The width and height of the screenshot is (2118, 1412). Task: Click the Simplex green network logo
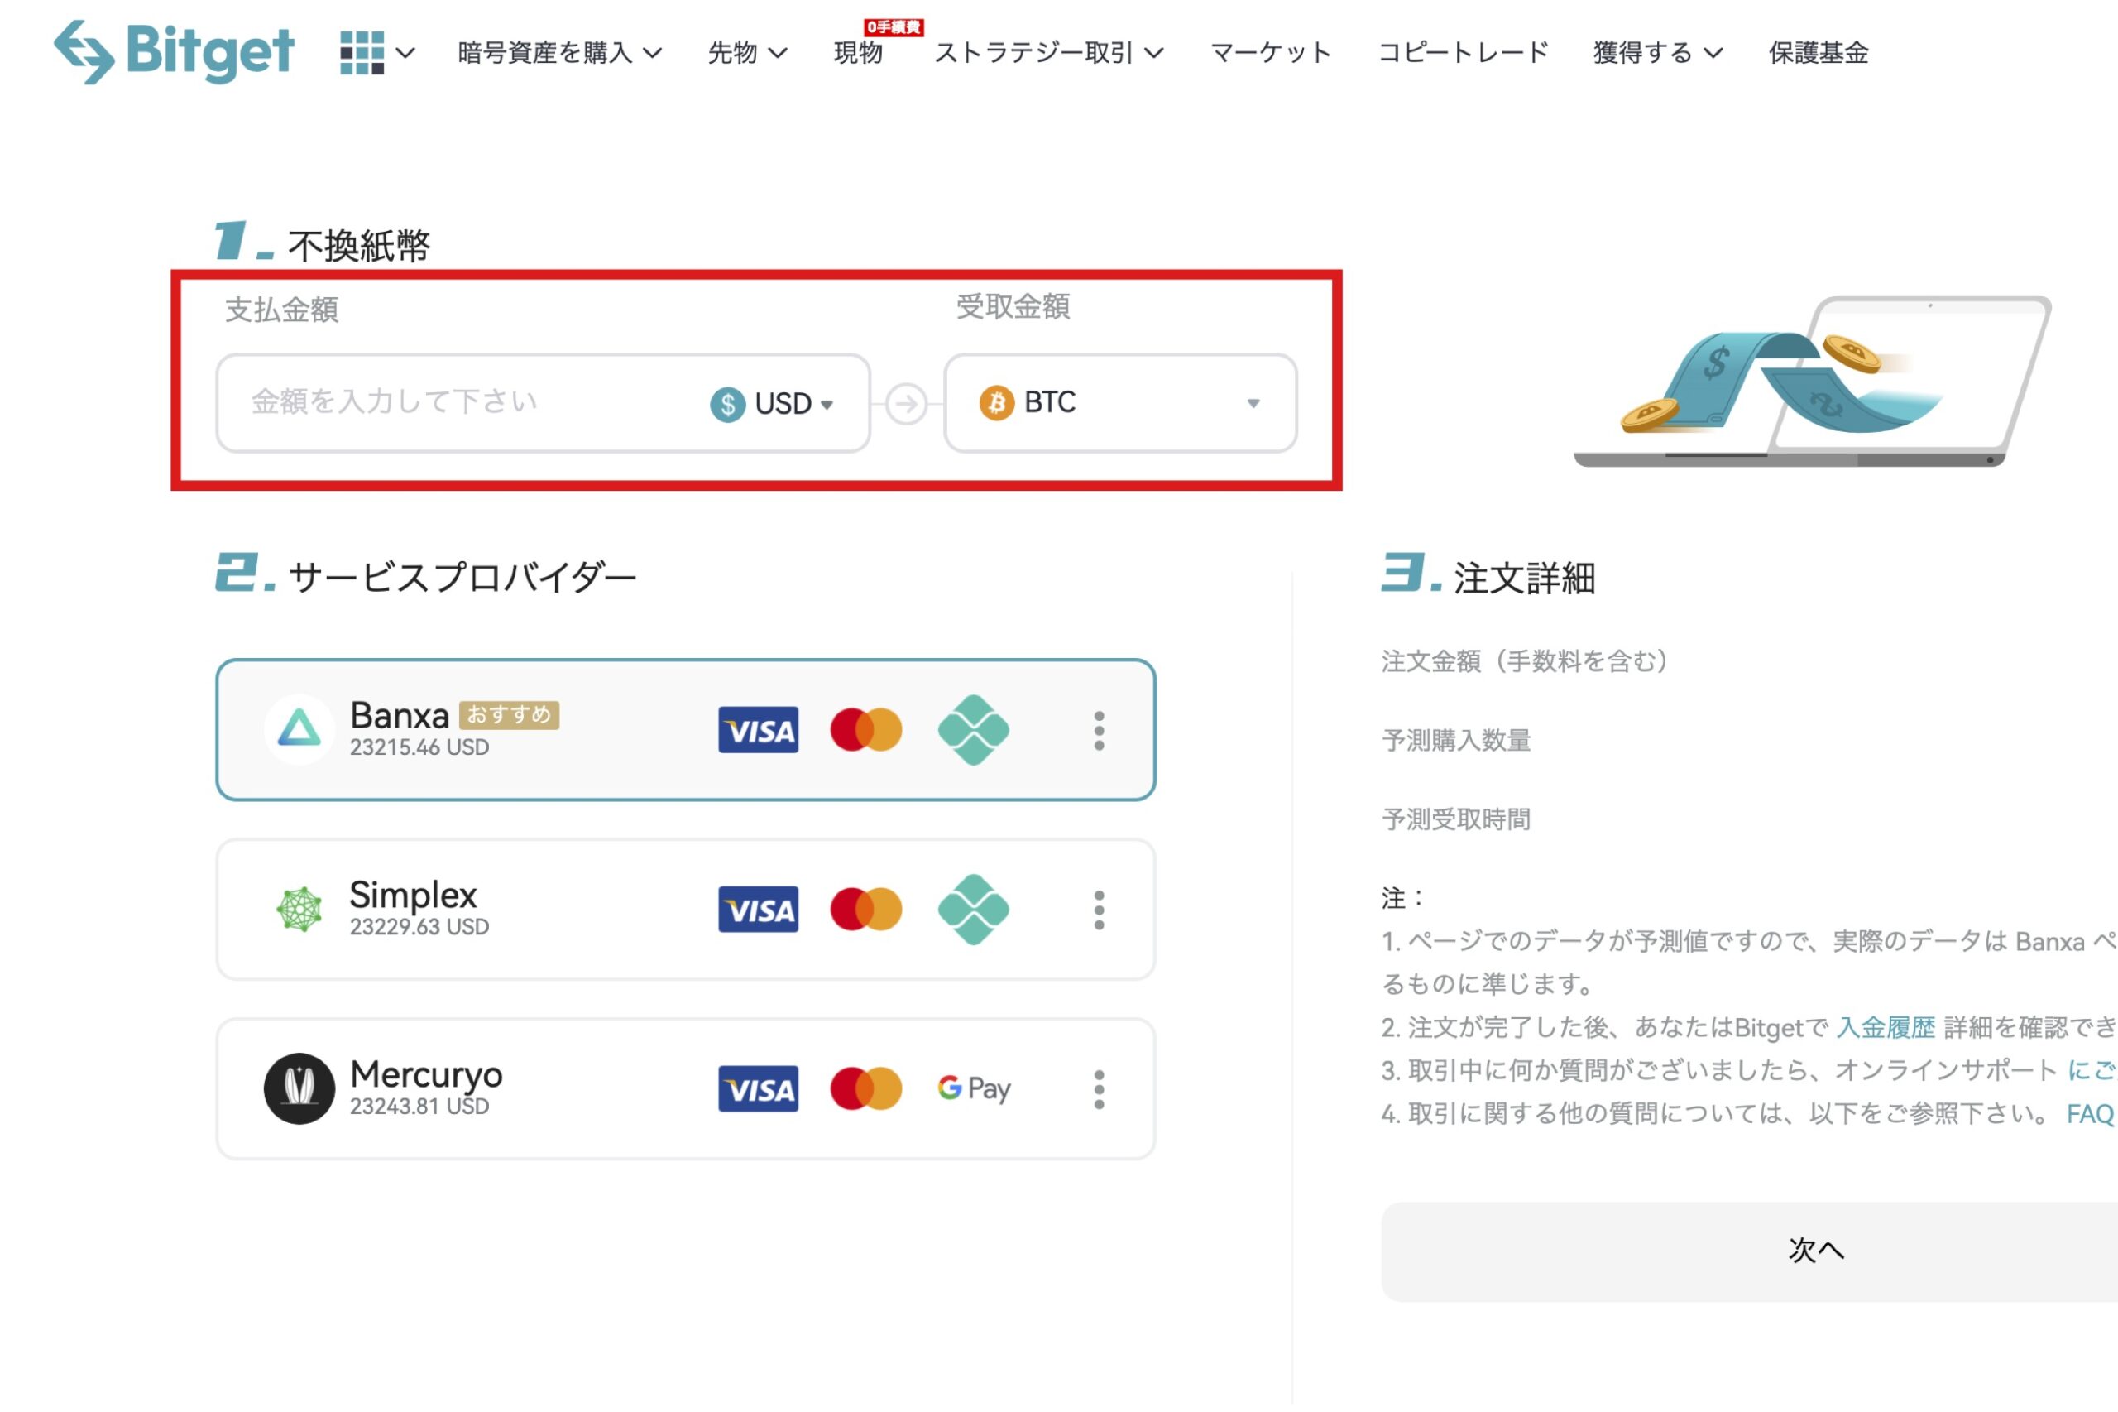coord(299,909)
